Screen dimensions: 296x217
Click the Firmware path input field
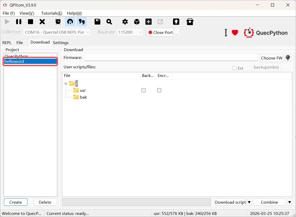click(x=171, y=58)
